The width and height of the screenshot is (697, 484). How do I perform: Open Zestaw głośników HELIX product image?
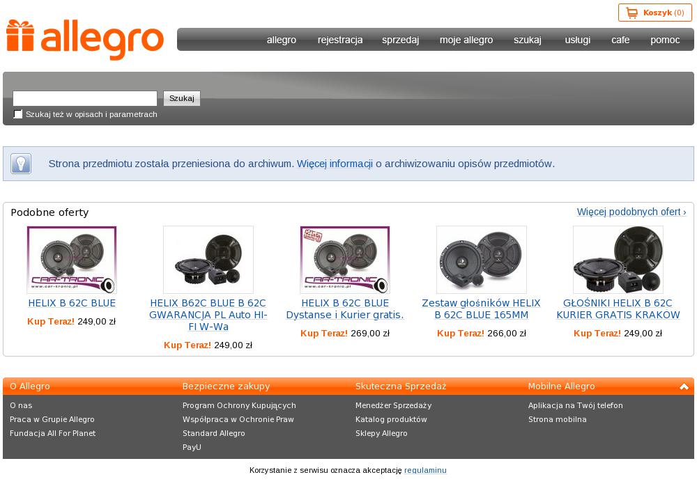[x=482, y=260]
